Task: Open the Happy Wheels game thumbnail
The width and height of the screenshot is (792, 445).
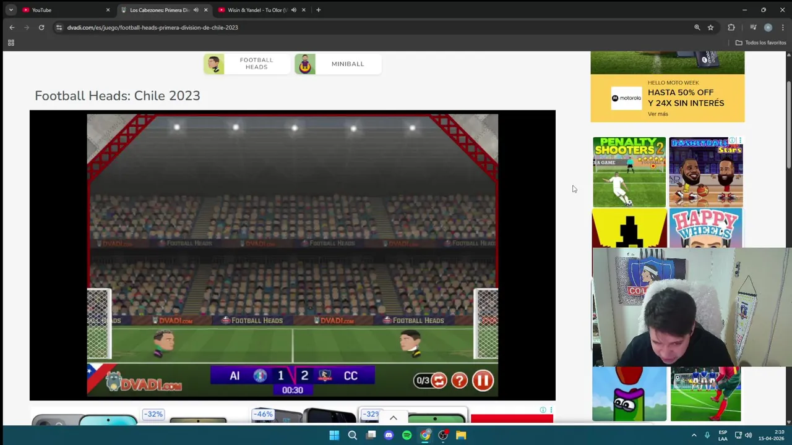Action: (706, 228)
